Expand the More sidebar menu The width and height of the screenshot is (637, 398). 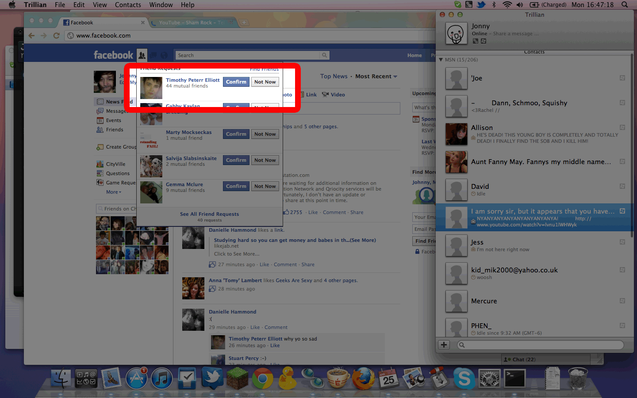[x=113, y=192]
